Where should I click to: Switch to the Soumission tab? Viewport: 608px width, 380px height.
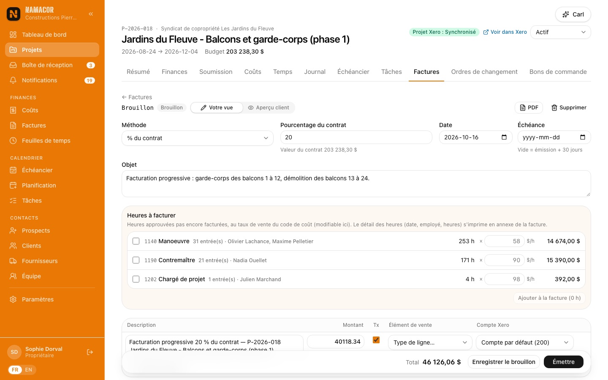click(216, 72)
